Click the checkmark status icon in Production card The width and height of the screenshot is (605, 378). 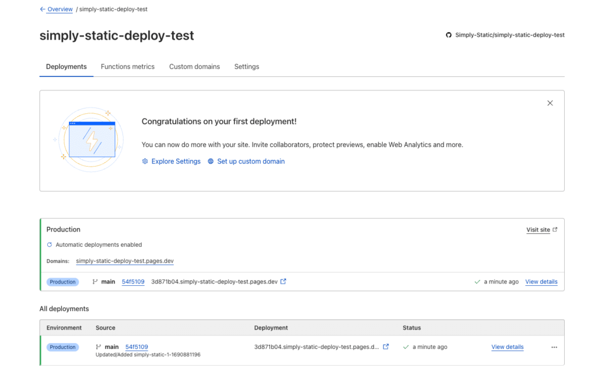(x=477, y=282)
